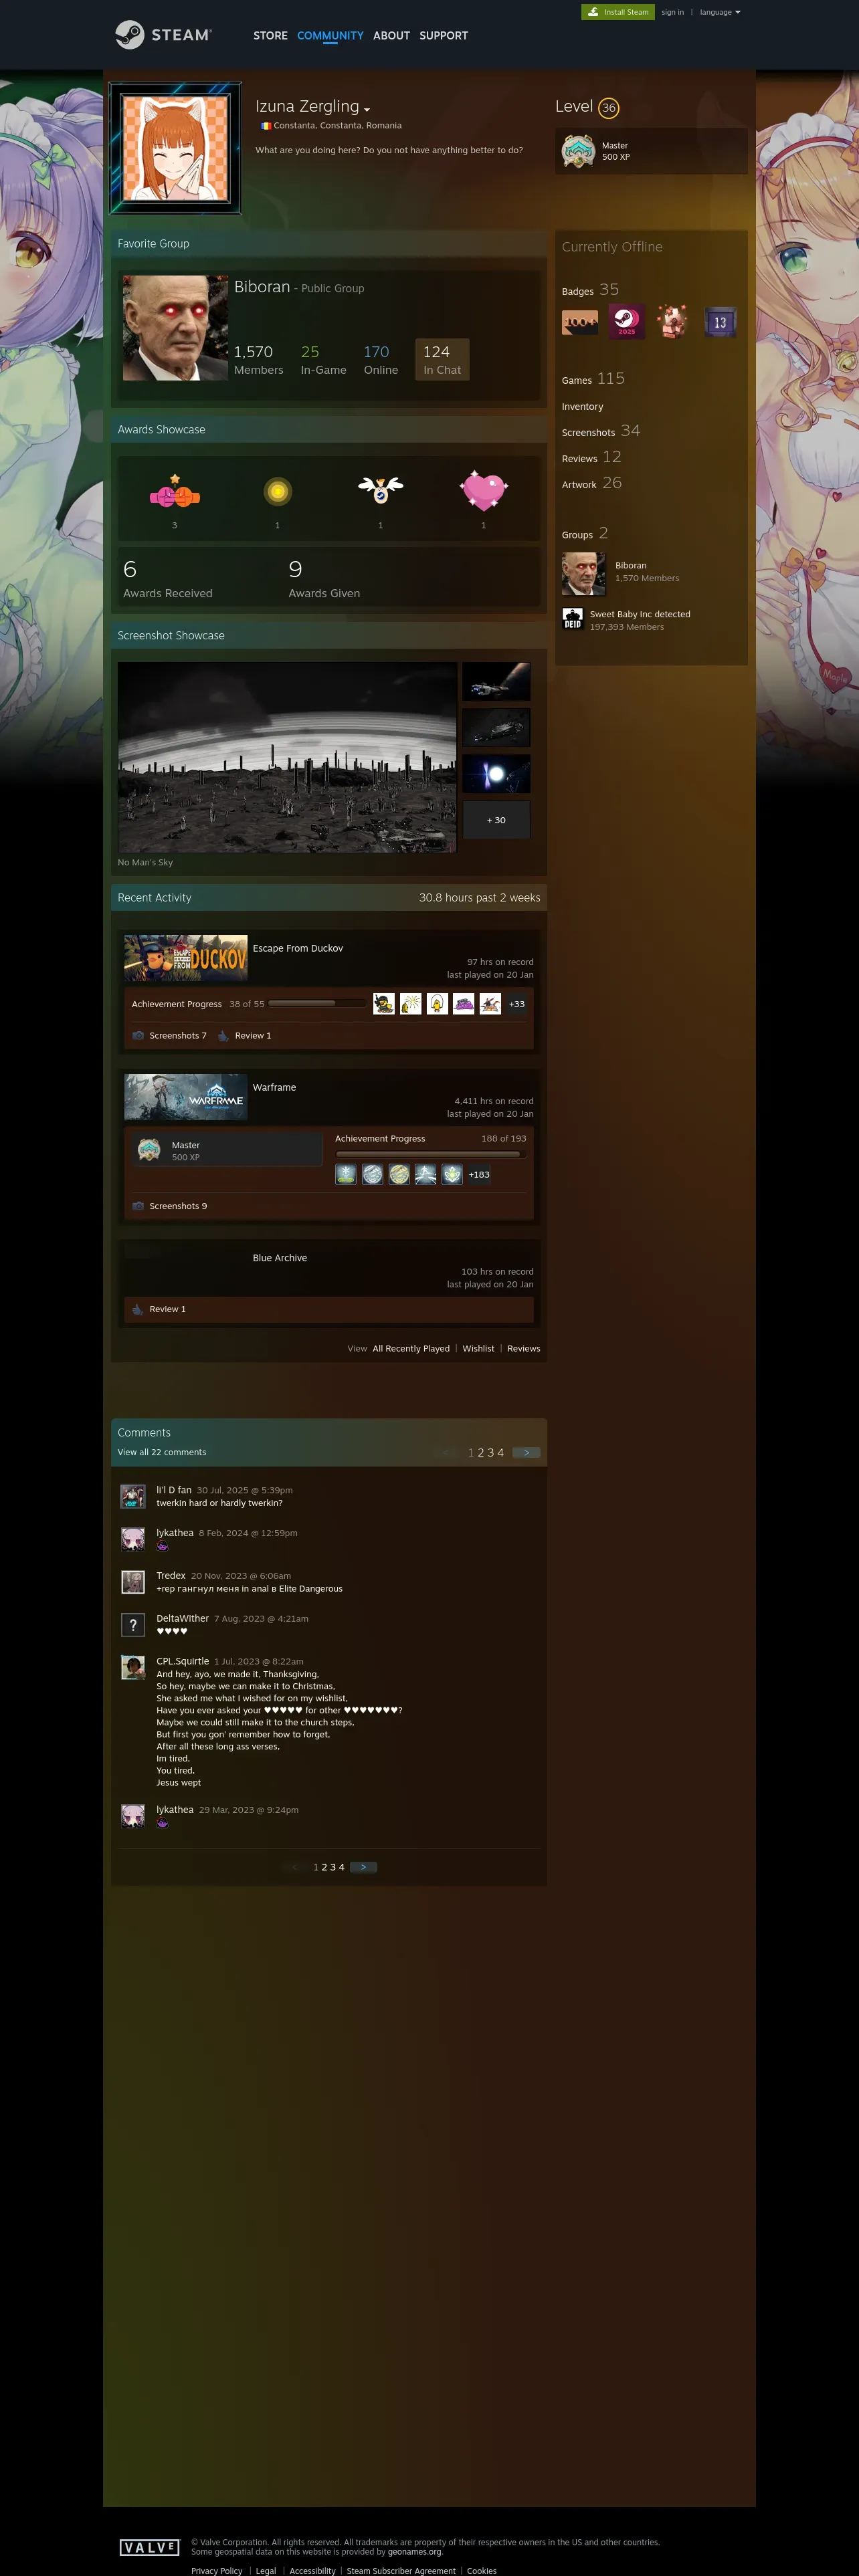Open Reviews 12 sidebar link
The height and width of the screenshot is (2576, 859).
click(591, 457)
